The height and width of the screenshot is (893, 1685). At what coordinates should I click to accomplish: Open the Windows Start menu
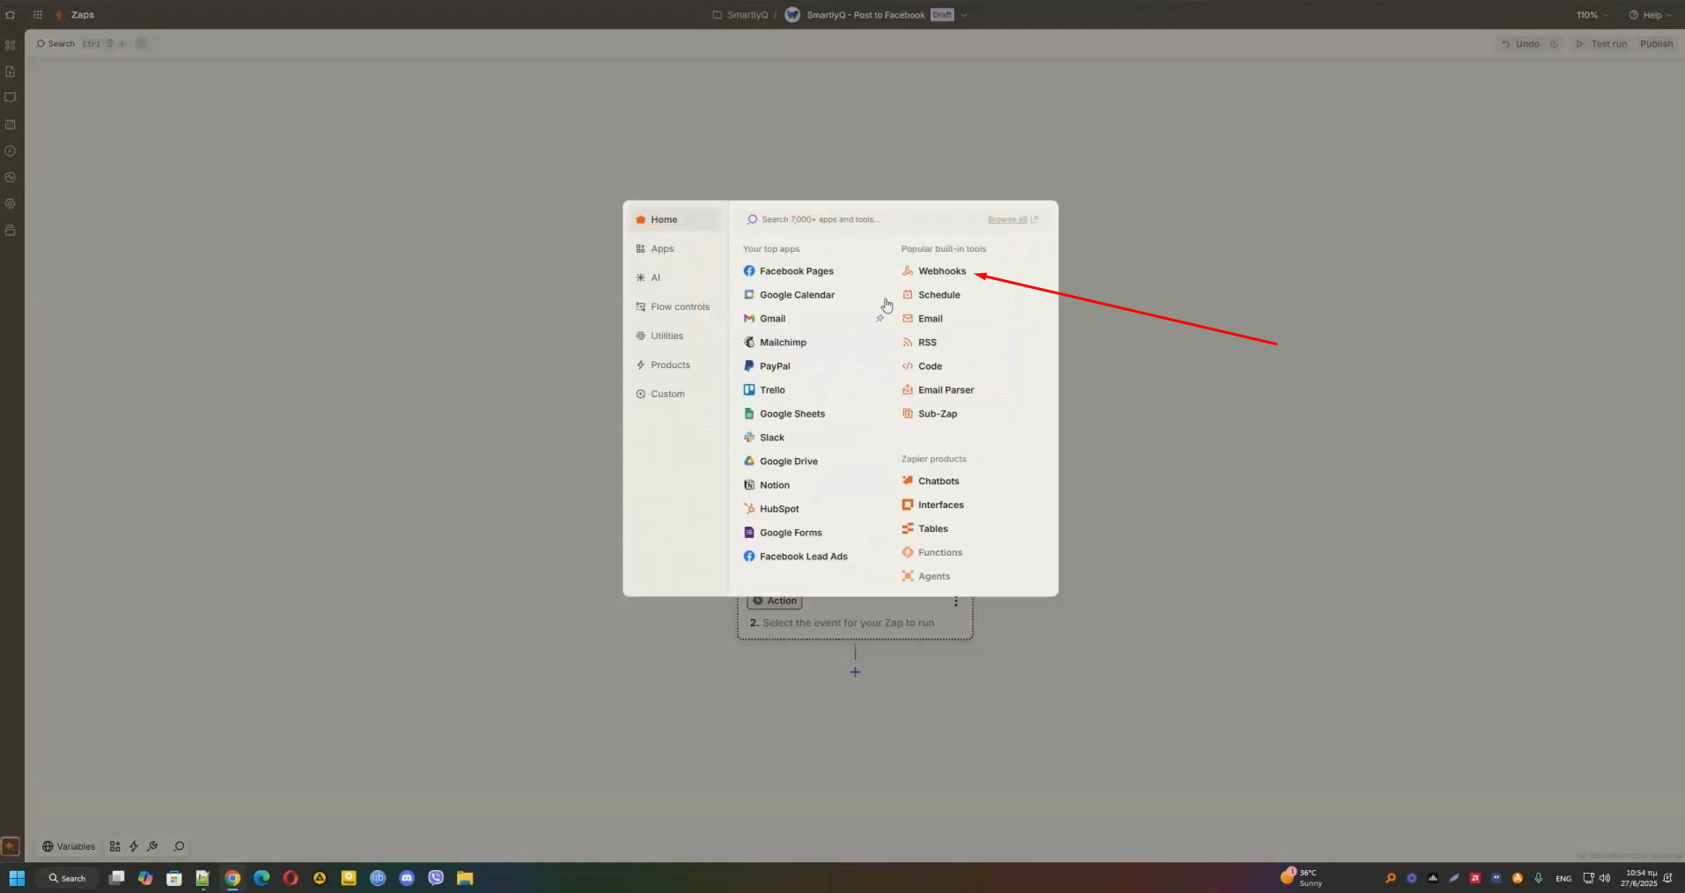point(17,878)
